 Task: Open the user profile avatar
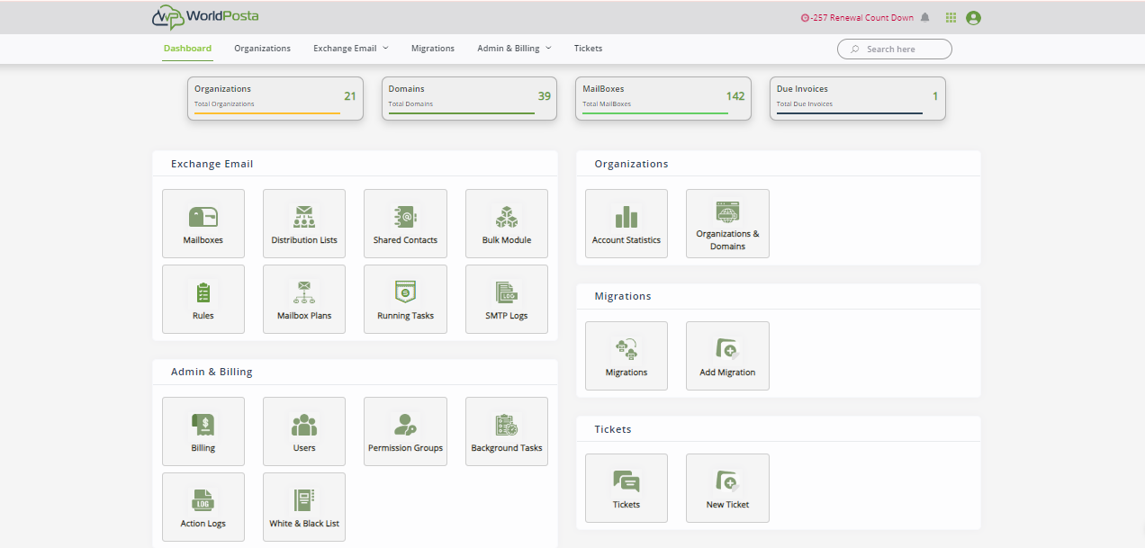tap(973, 18)
